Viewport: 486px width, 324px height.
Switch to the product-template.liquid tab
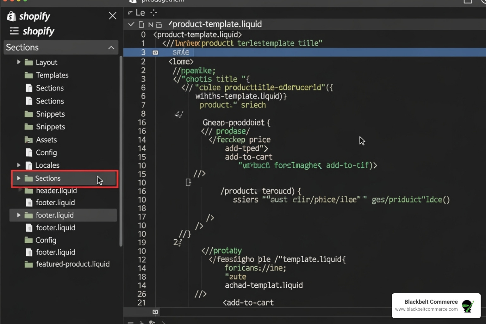point(217,24)
